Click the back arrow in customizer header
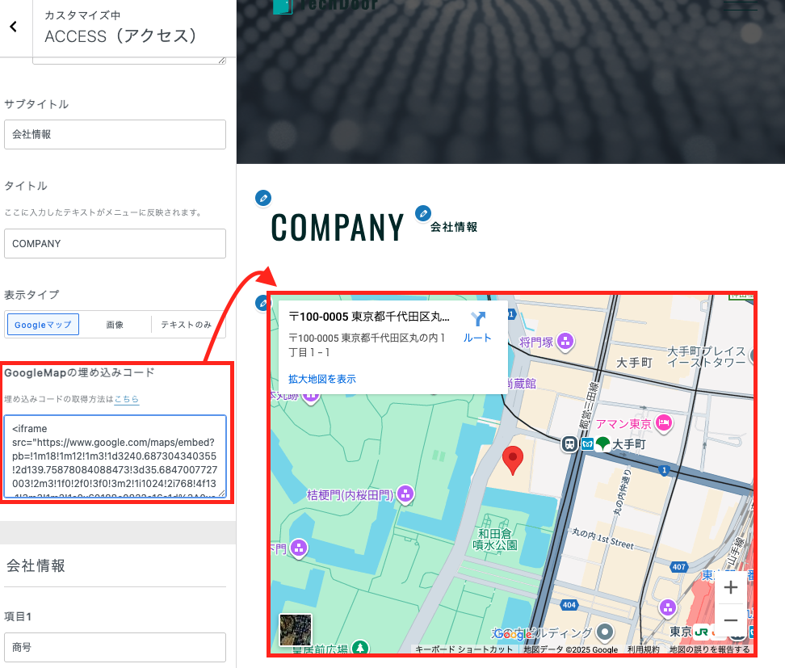Viewport: 785px width, 668px height. tap(13, 27)
